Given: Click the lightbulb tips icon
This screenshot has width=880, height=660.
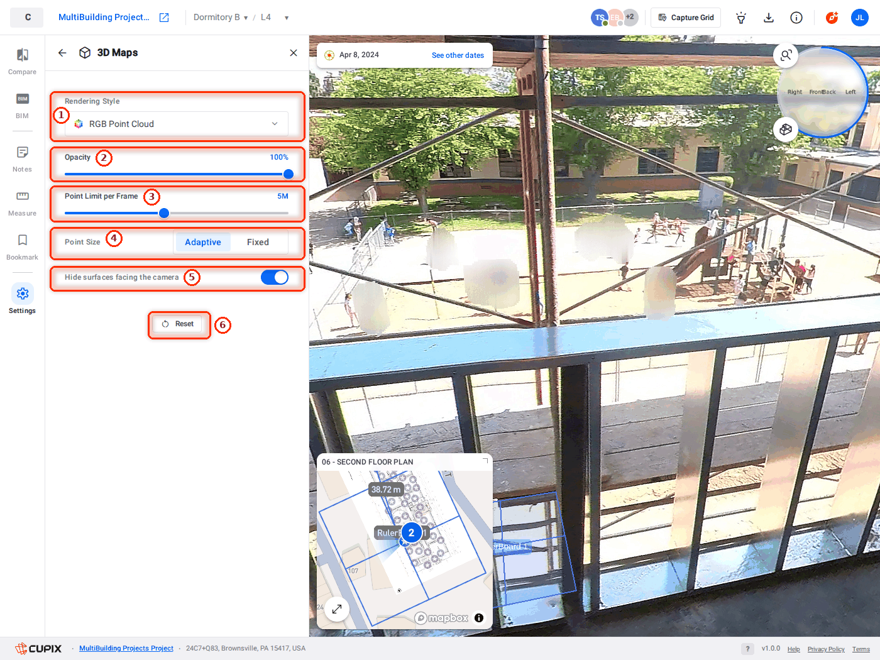Looking at the screenshot, I should tap(741, 18).
